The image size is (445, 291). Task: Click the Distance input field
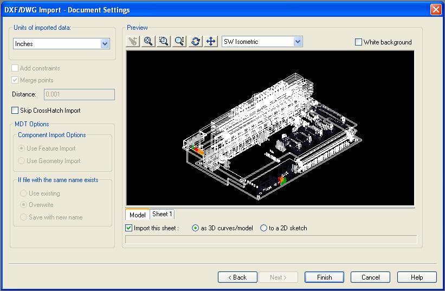coord(79,94)
